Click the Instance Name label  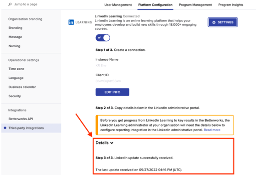point(107,60)
